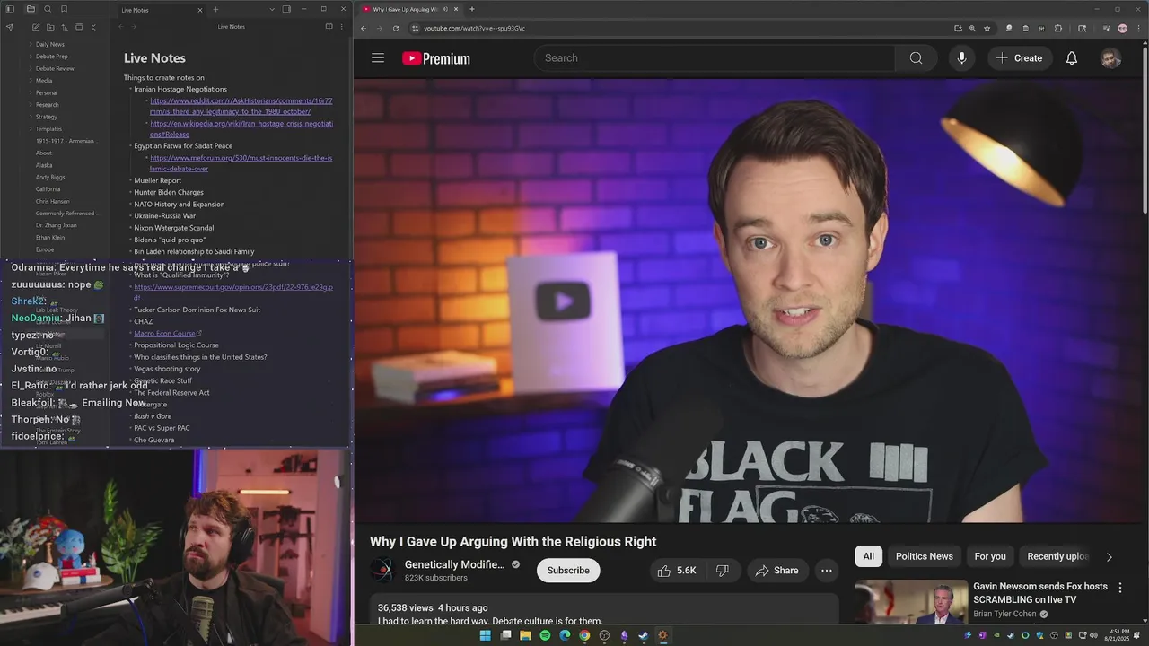Image resolution: width=1149 pixels, height=646 pixels.
Task: Click the YouTube search field
Action: coord(715,58)
